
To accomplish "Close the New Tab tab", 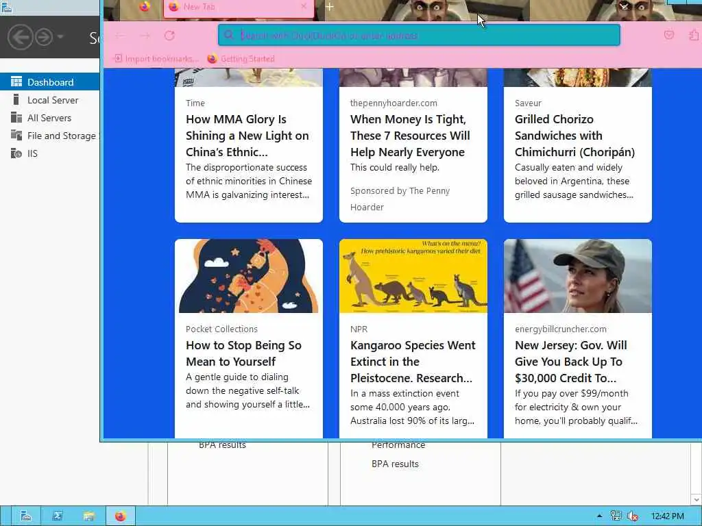I will point(304,6).
